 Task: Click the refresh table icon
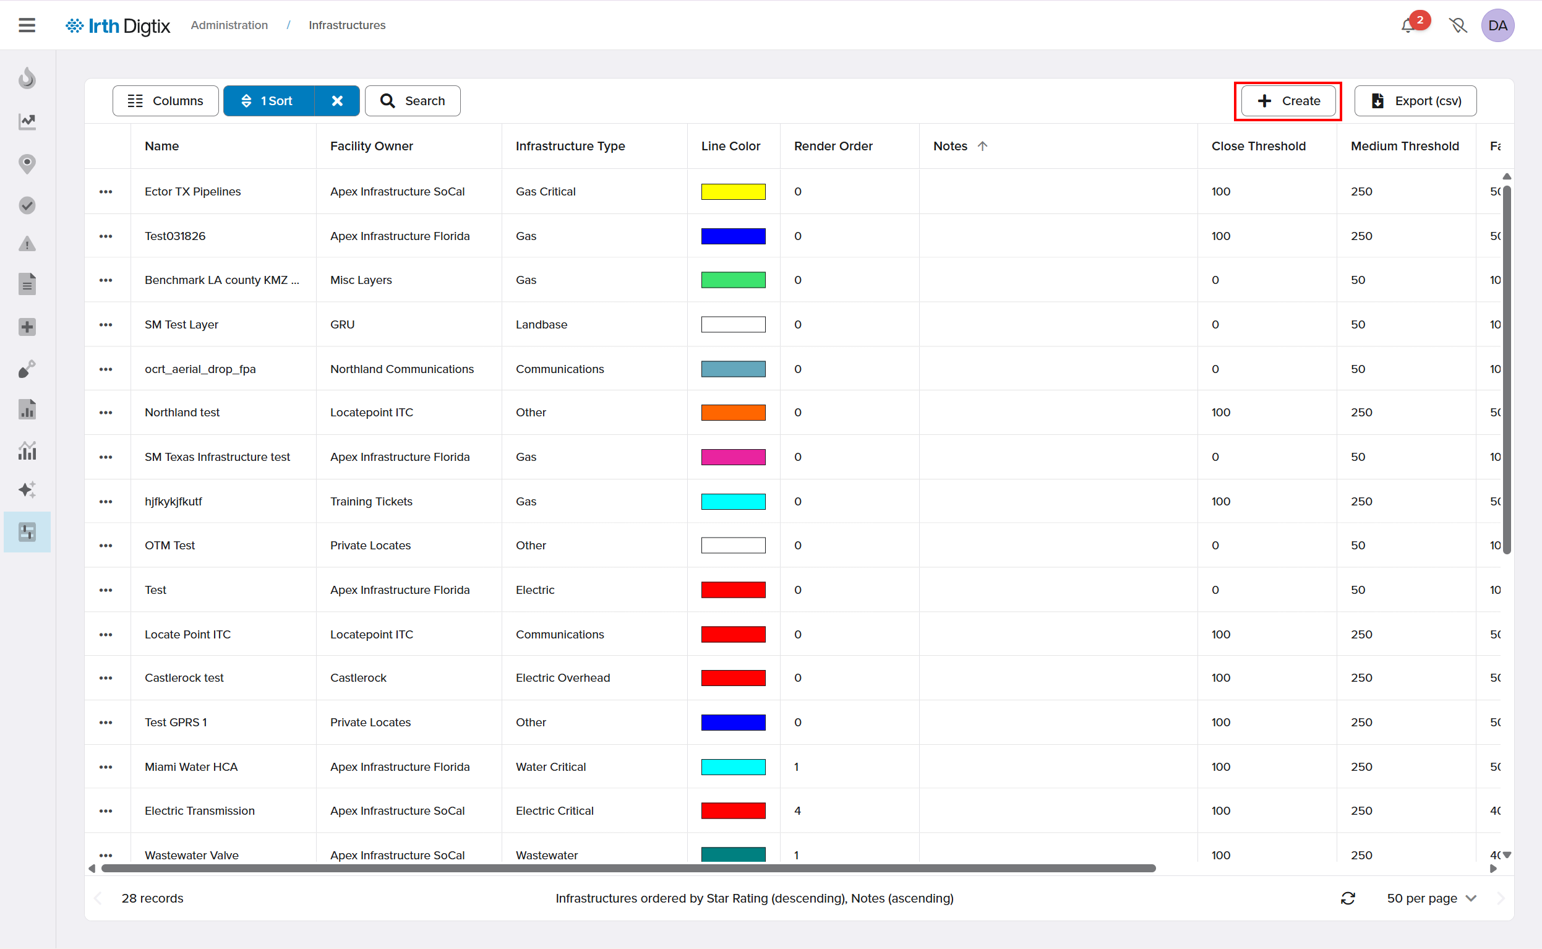(1348, 898)
